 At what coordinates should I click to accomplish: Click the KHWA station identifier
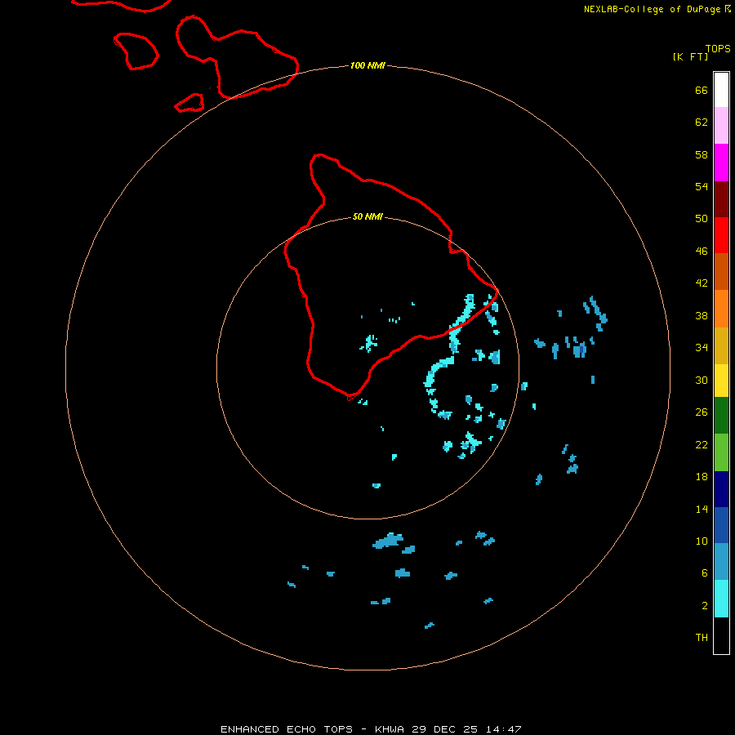click(389, 729)
